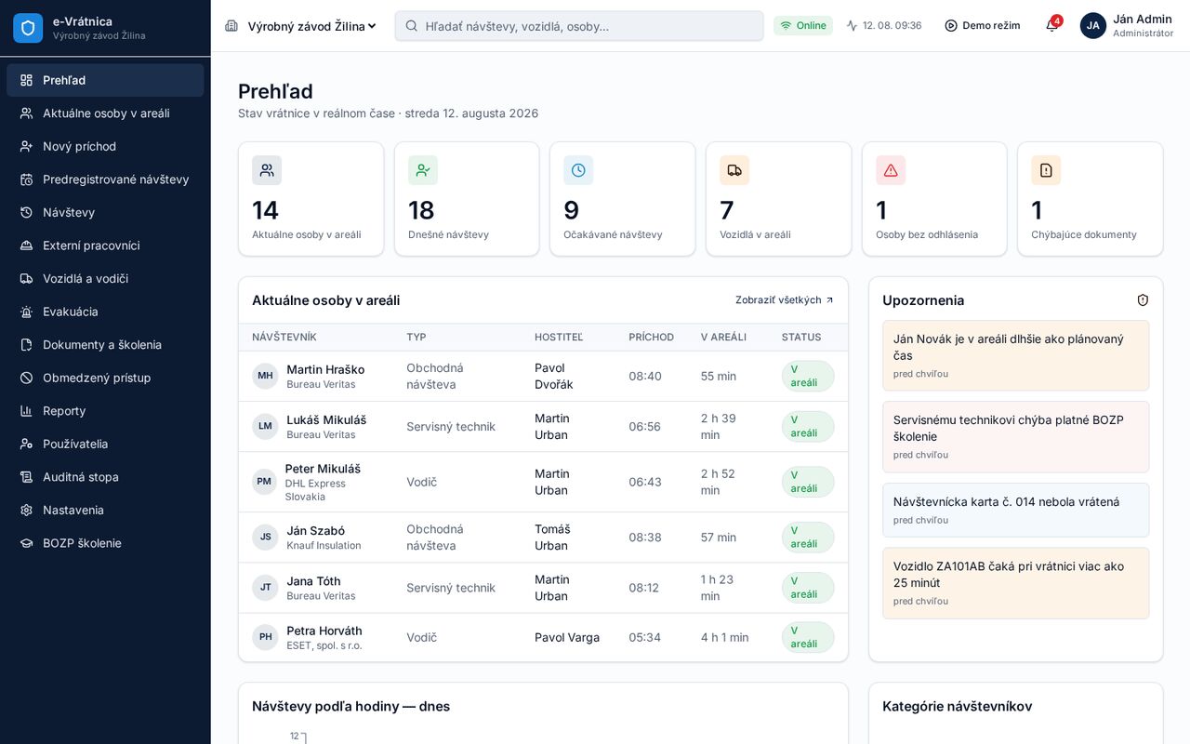This screenshot has width=1190, height=744.
Task: Open the Ján Novák overstay alert
Action: point(1016,355)
